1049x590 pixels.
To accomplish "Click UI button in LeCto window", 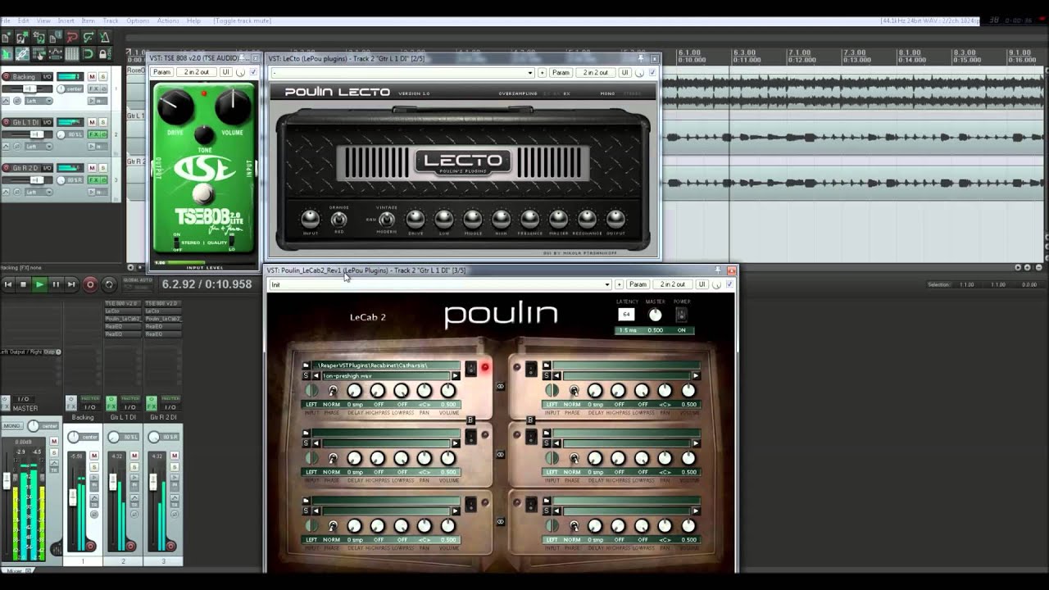I will pos(624,72).
